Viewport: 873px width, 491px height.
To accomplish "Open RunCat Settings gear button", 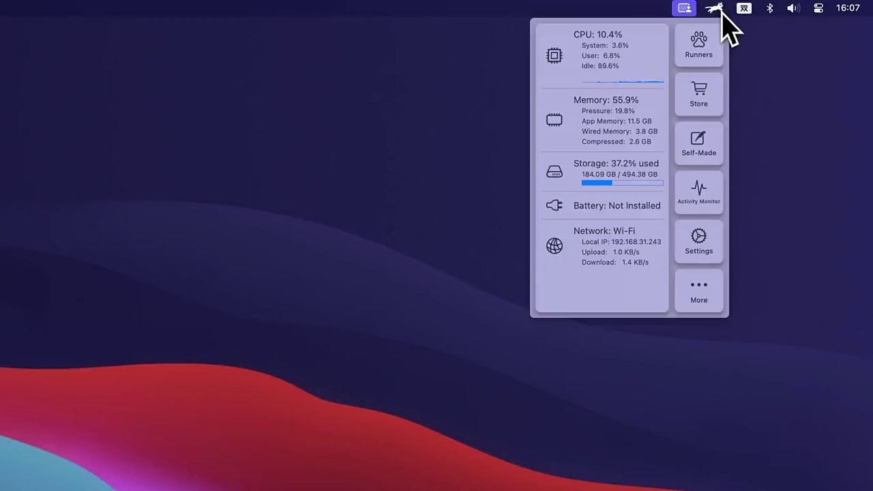I will tap(698, 241).
